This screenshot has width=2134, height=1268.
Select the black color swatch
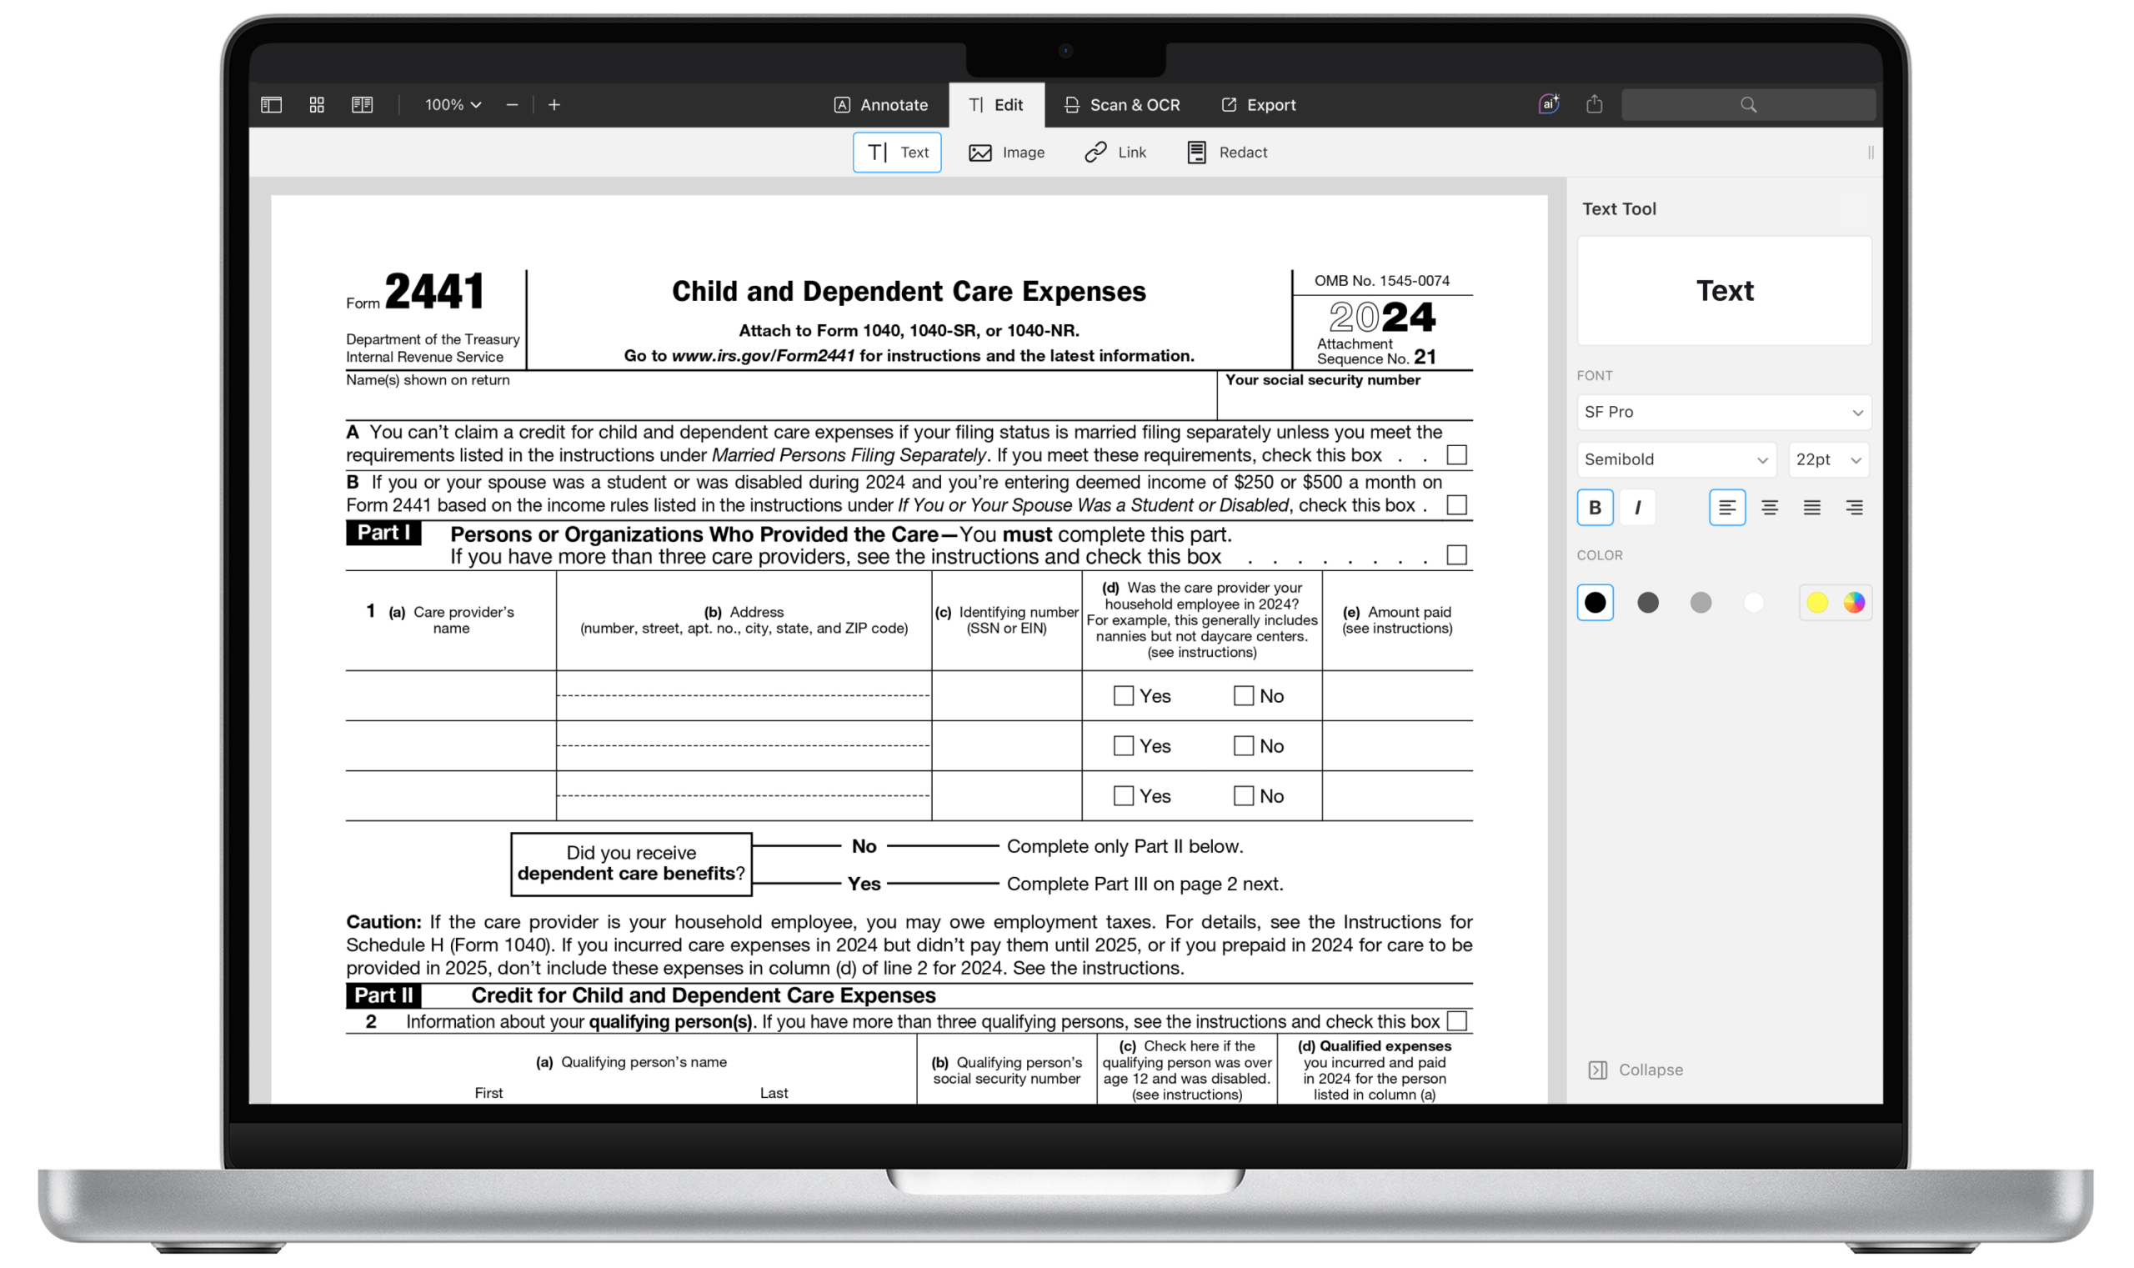pos(1594,603)
